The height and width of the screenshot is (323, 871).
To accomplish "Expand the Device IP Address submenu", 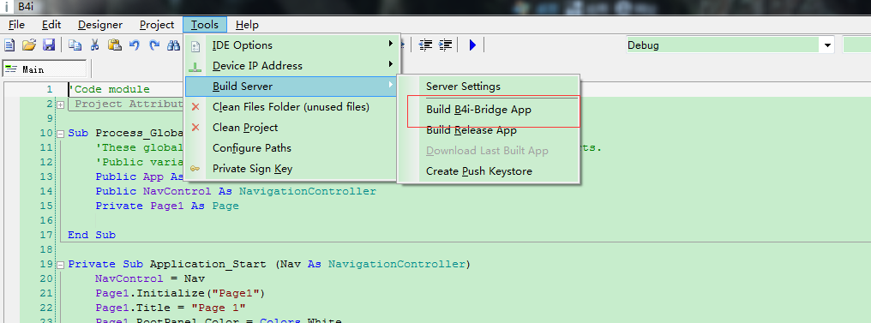I will [x=291, y=66].
